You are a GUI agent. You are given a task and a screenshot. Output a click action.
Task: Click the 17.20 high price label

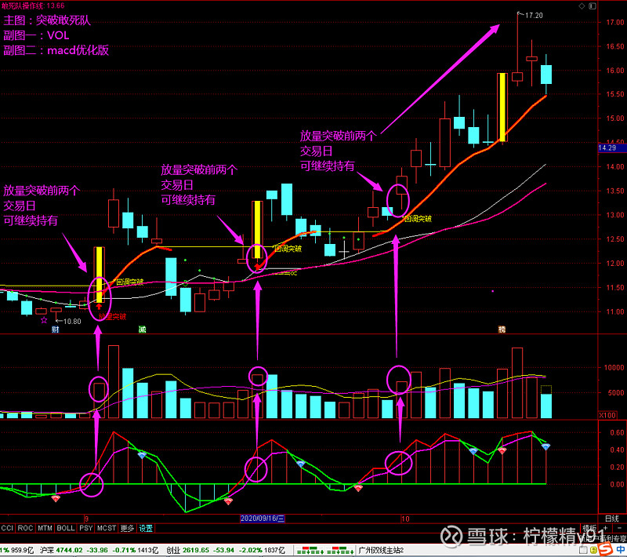(534, 15)
